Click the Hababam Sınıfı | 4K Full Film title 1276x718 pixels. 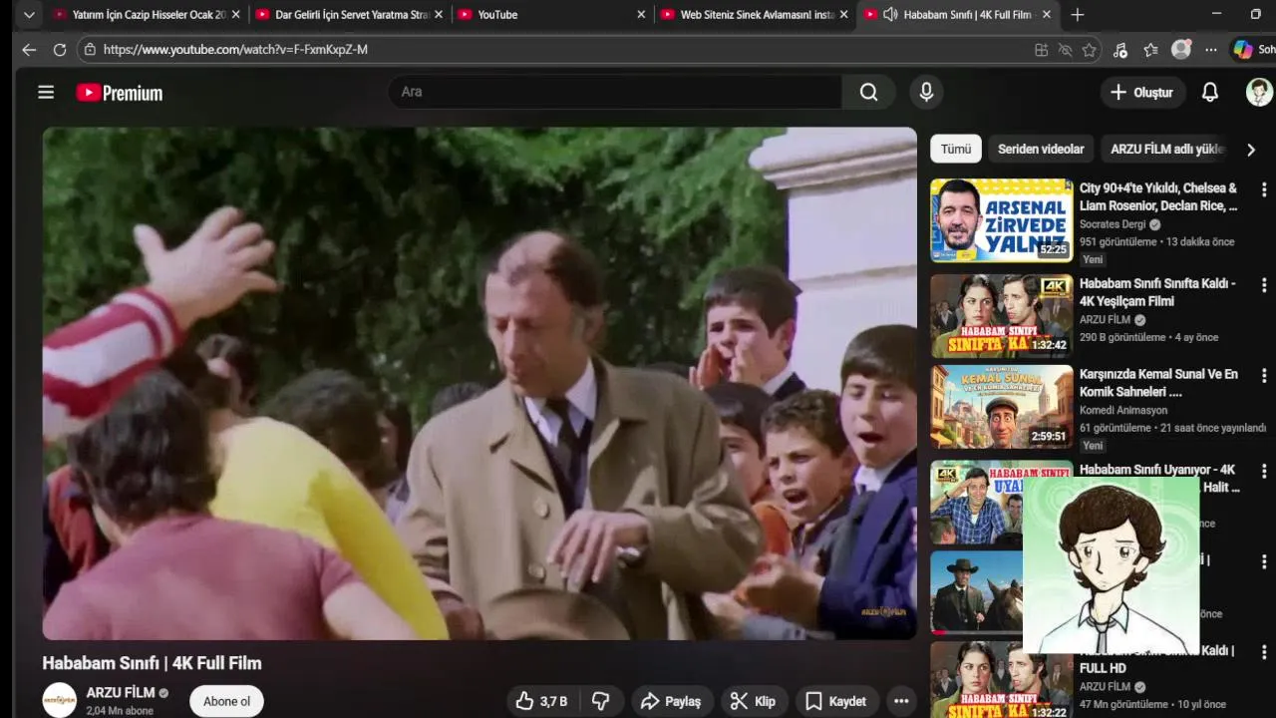(x=152, y=663)
